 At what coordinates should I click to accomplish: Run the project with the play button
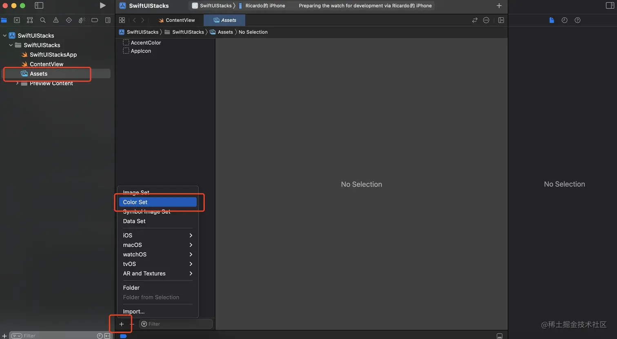coord(103,5)
